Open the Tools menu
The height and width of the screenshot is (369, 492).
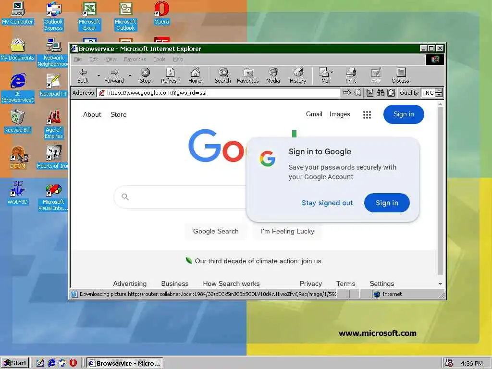pos(160,59)
